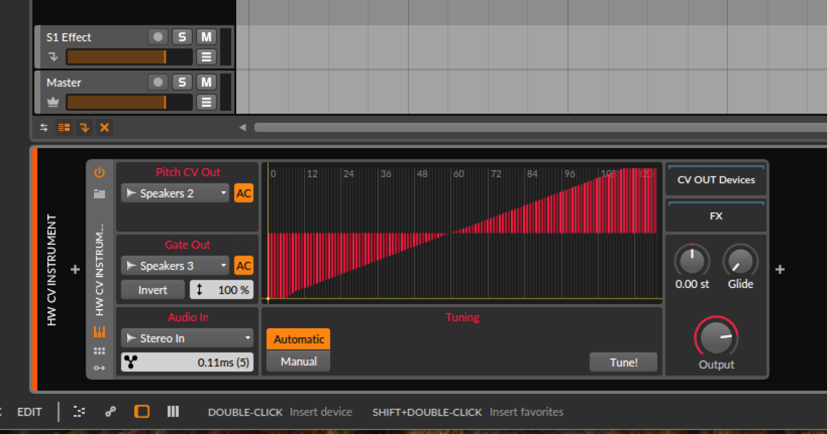Open S1 Effect track menu icon
The height and width of the screenshot is (434, 827).
(x=206, y=57)
